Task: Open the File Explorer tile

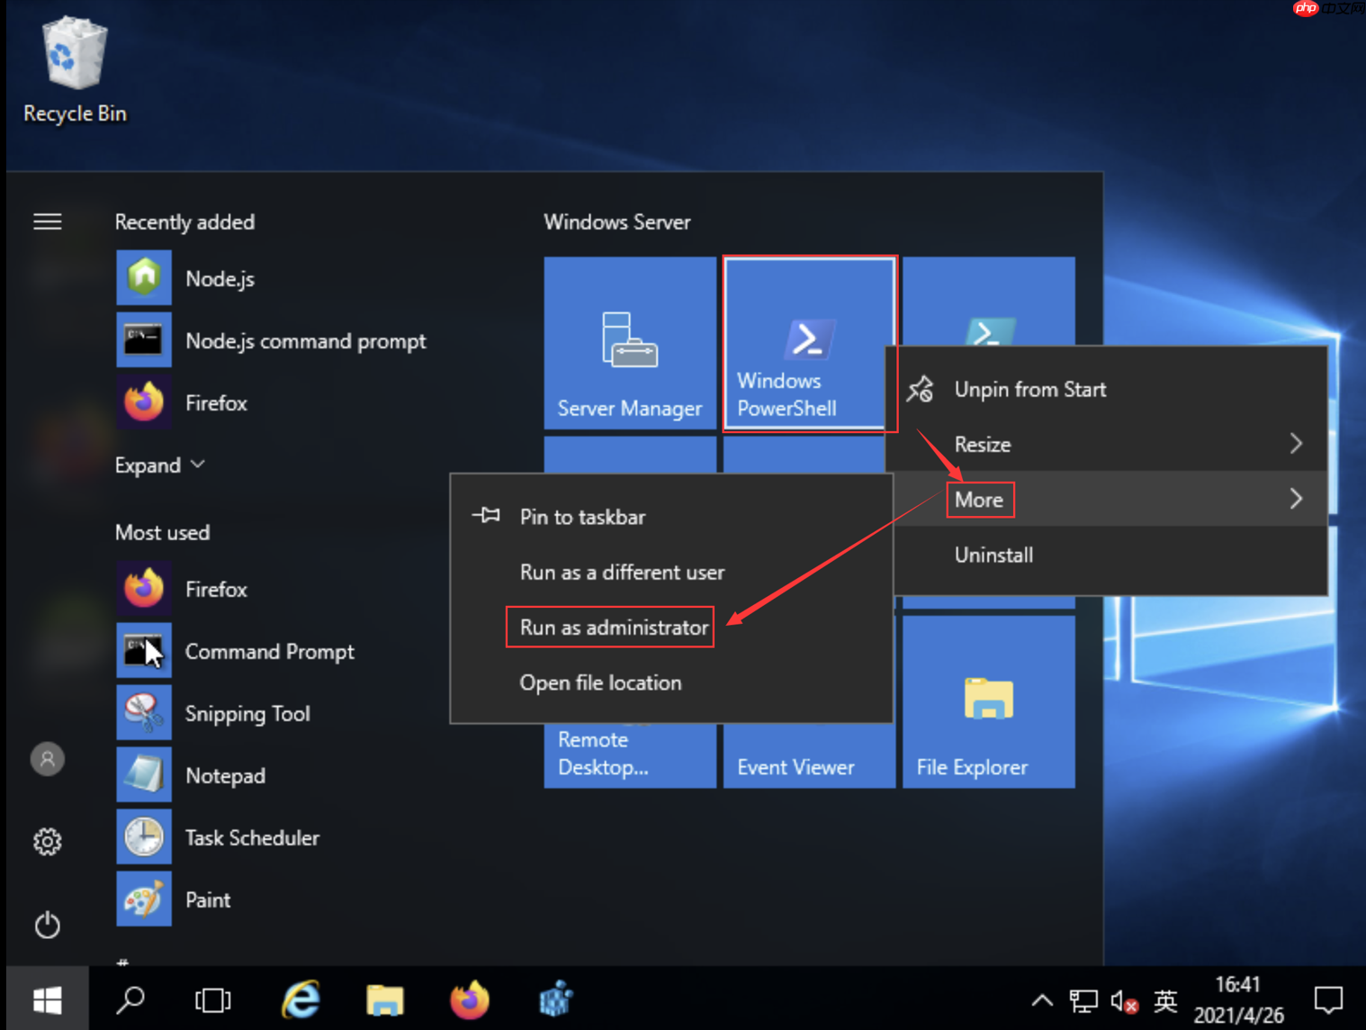Action: pos(988,701)
